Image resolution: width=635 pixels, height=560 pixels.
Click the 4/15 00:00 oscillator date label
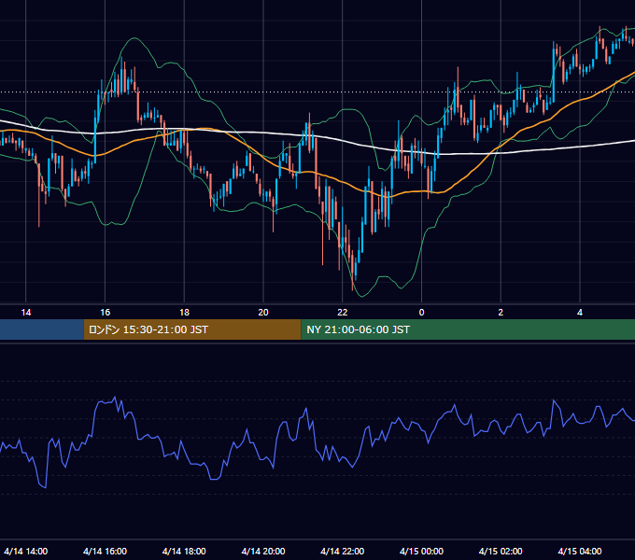[421, 551]
